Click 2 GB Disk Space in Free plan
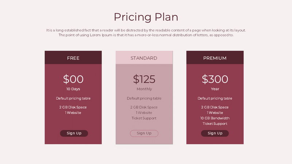The width and height of the screenshot is (292, 164). [x=73, y=107]
